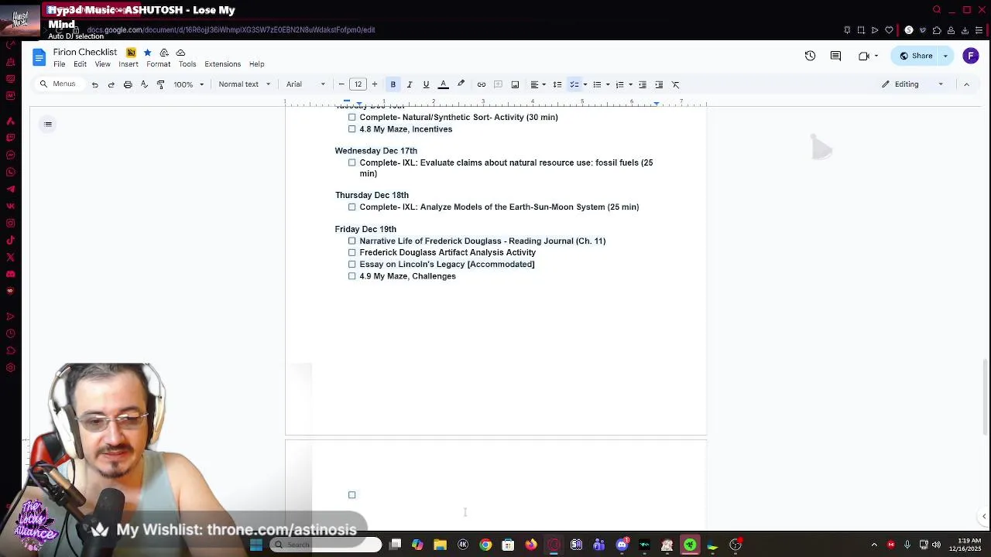Check the 4.8 My Maze, Incentives box
This screenshot has width=991, height=557.
click(351, 129)
